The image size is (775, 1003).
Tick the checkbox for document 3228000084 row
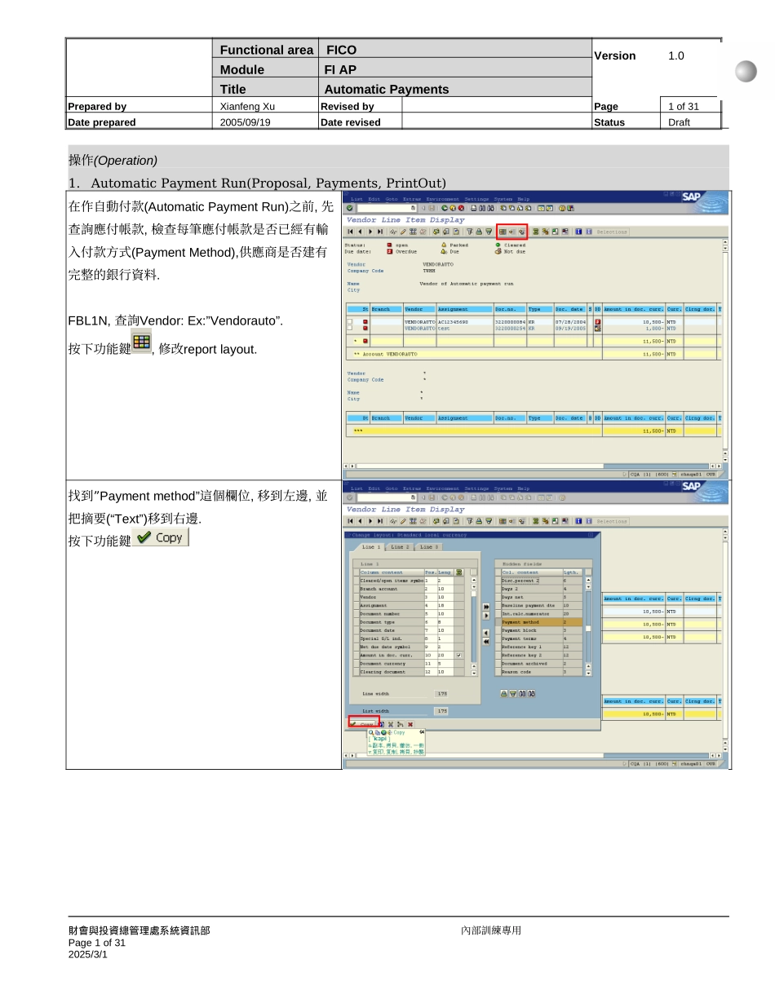pos(349,322)
